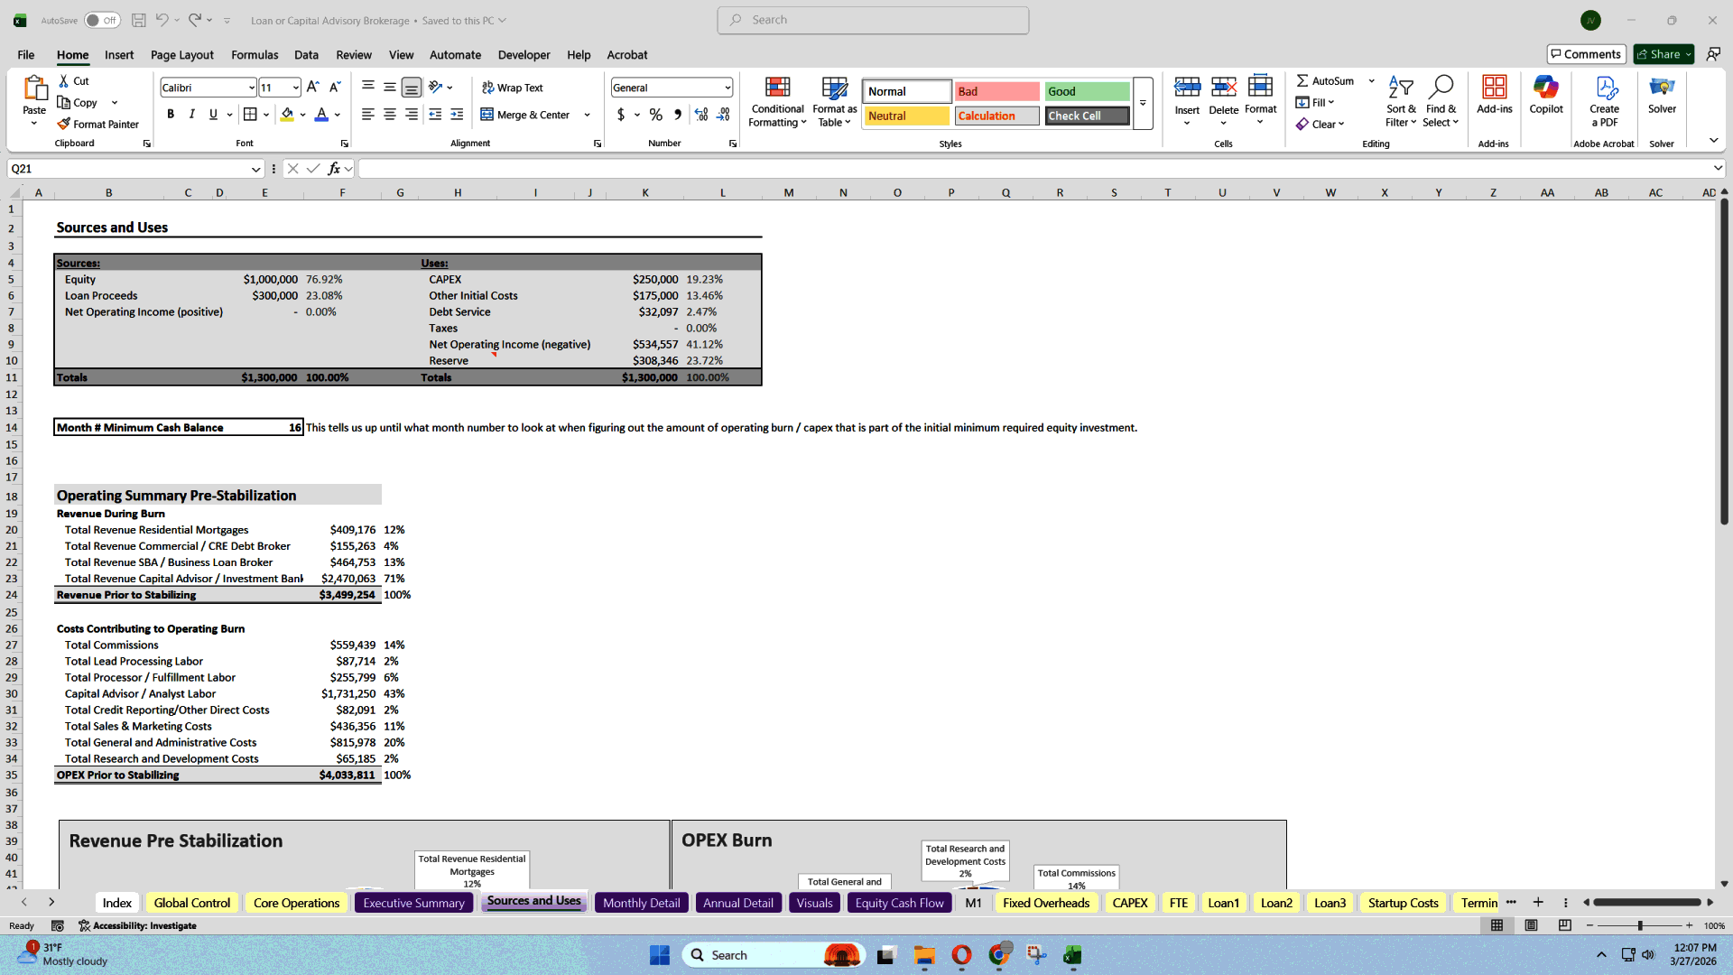Viewport: 1733px width, 975px height.
Task: Open the Fill Color dropdown arrow
Action: [x=303, y=115]
